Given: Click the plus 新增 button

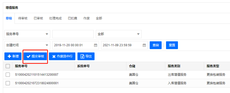Looking at the screenshot, I should click(x=13, y=56).
